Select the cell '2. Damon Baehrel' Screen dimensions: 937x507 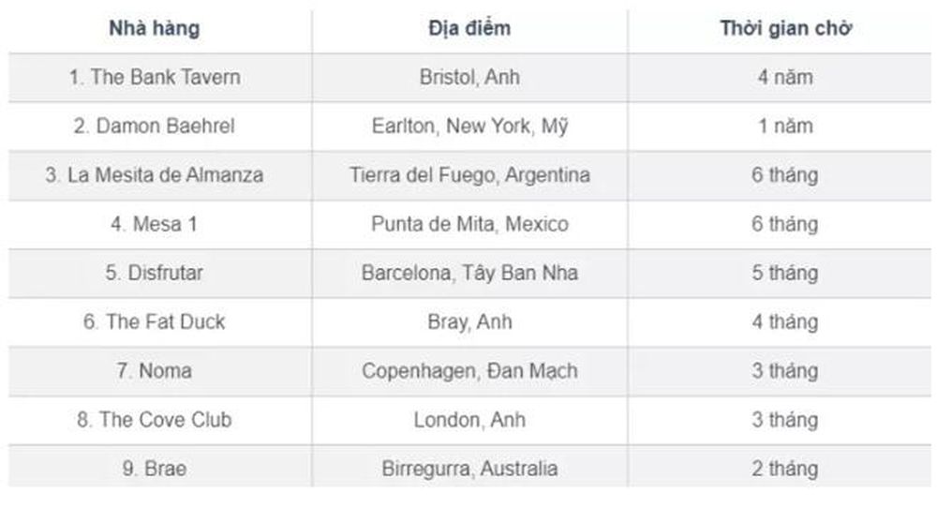155,127
